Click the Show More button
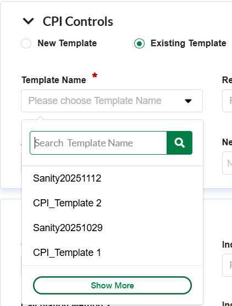The height and width of the screenshot is (306, 232). pyautogui.click(x=112, y=285)
